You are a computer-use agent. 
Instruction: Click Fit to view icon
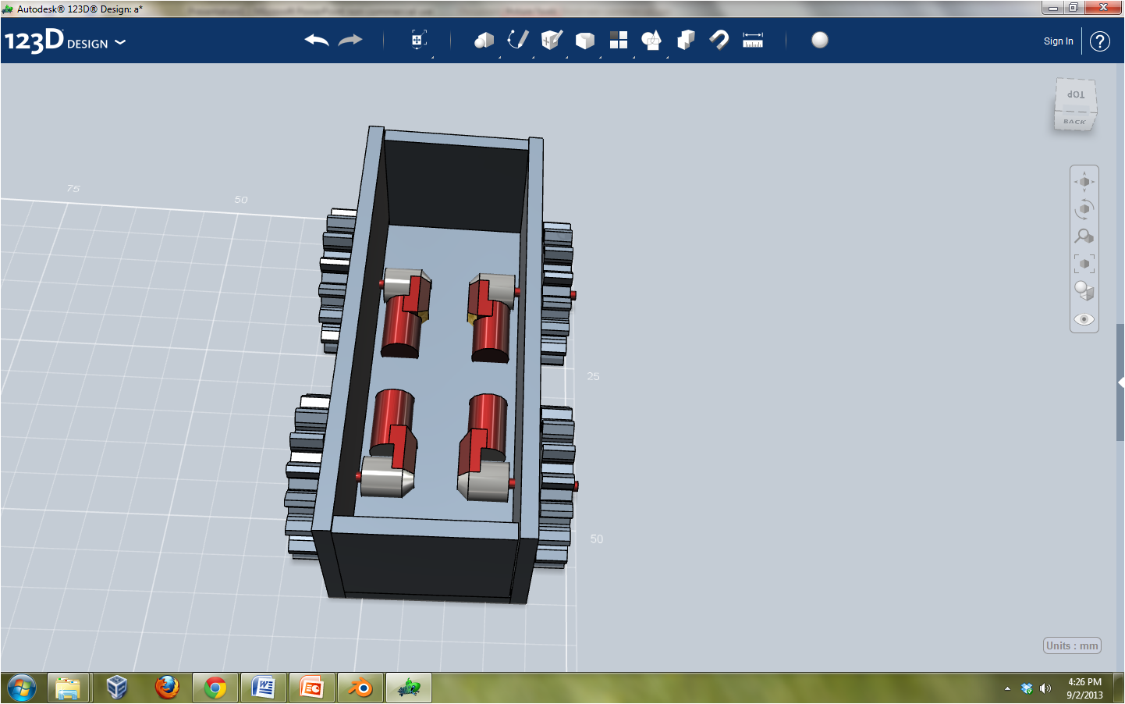click(1084, 264)
